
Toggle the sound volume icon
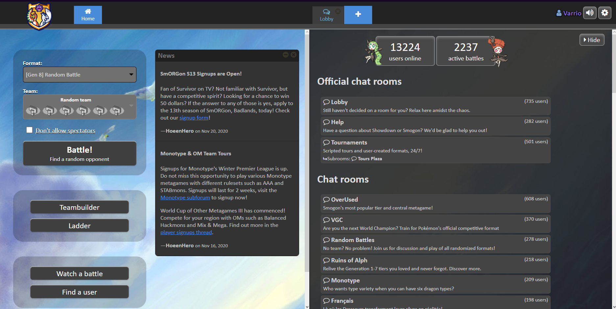pyautogui.click(x=590, y=13)
